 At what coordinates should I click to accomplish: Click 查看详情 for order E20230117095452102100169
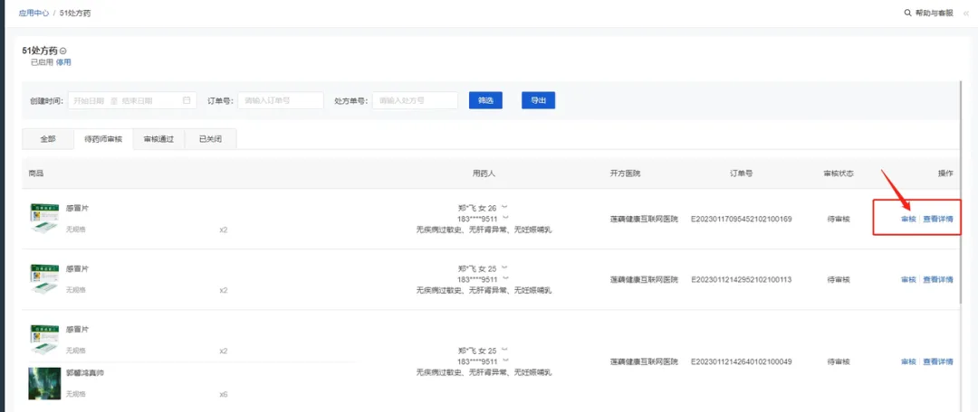938,219
